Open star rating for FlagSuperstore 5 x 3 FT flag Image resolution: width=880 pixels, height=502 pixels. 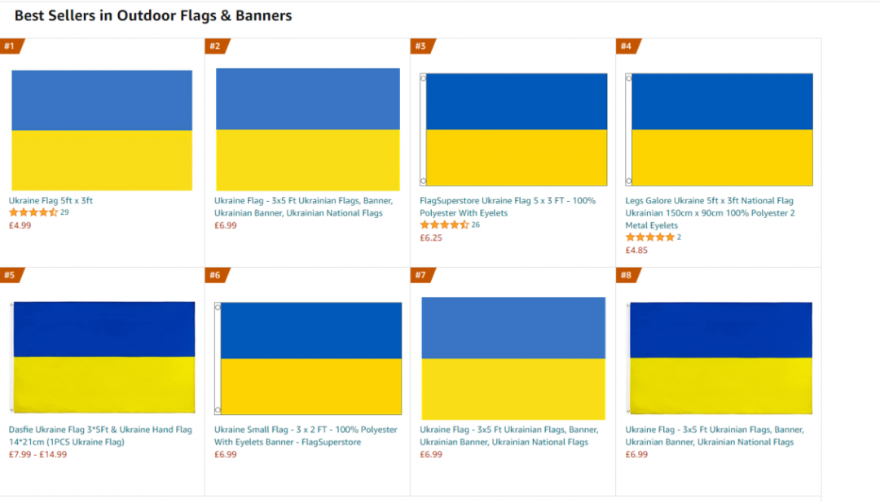pyautogui.click(x=444, y=225)
